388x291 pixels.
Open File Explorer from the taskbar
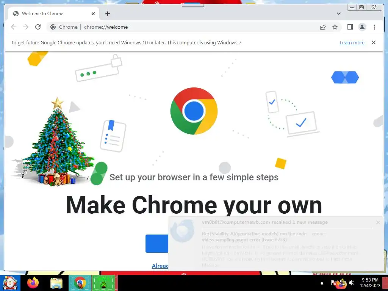[x=56, y=283]
